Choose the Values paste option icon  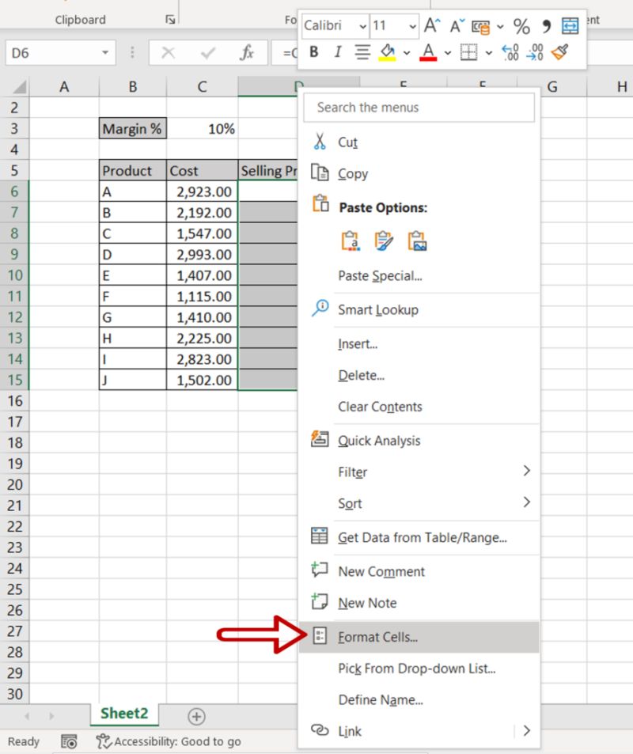350,241
